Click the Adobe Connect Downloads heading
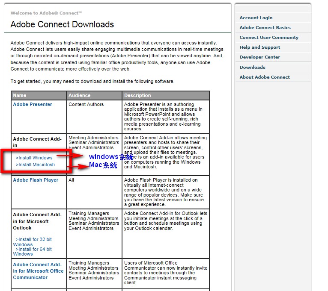 [62, 24]
